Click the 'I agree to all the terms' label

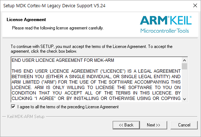68,107
